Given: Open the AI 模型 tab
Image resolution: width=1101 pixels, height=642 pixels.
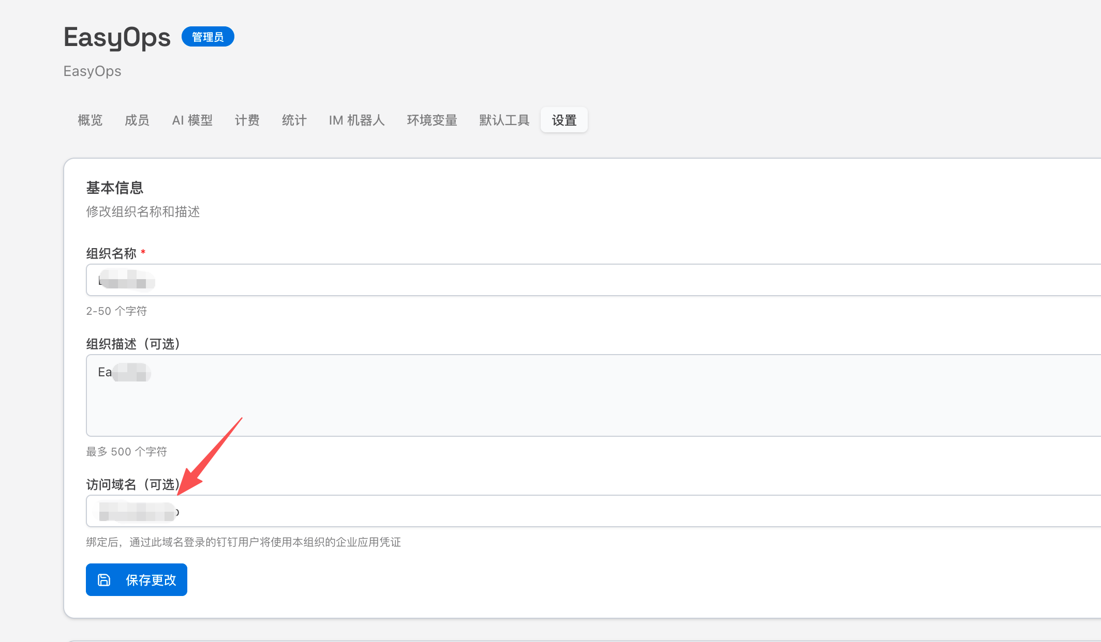Looking at the screenshot, I should 192,120.
